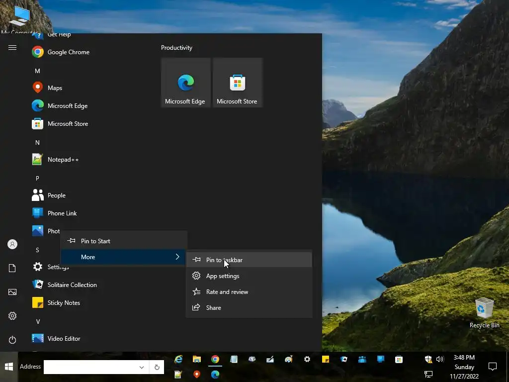Screen dimensions: 509x382
Task: Open Paint from the taskbar
Action: click(289, 359)
